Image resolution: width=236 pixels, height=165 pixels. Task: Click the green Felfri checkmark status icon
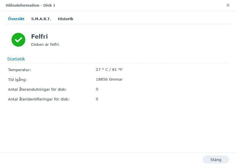point(18,40)
